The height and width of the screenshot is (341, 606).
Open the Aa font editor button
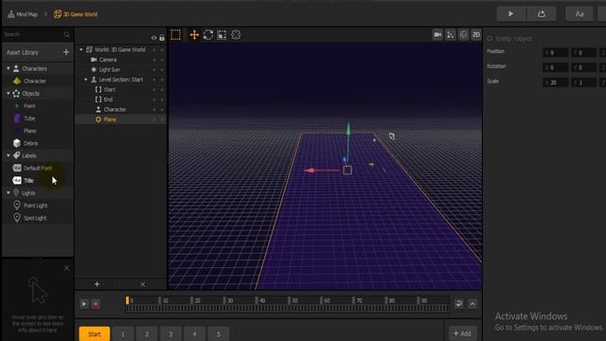tap(579, 14)
